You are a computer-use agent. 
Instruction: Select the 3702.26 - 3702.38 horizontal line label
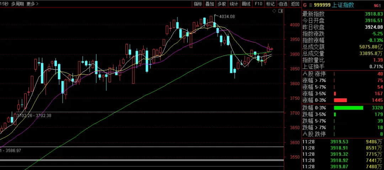pos(34,116)
